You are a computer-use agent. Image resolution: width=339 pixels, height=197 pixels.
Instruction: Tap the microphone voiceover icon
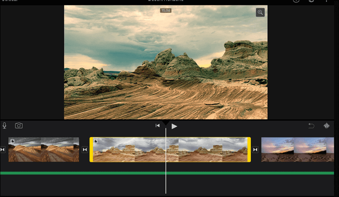pyautogui.click(x=5, y=126)
